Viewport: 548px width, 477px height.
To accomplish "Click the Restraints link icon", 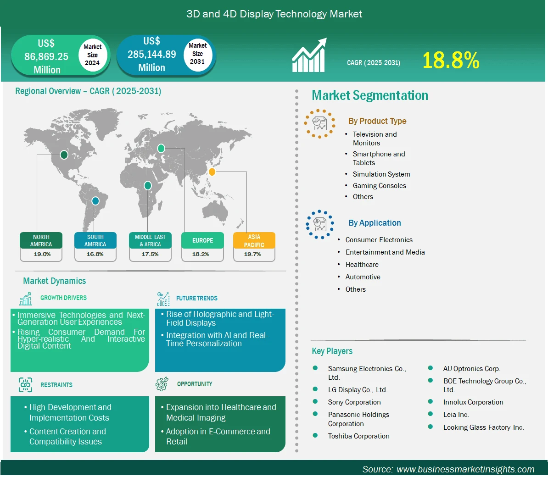I will (x=26, y=385).
